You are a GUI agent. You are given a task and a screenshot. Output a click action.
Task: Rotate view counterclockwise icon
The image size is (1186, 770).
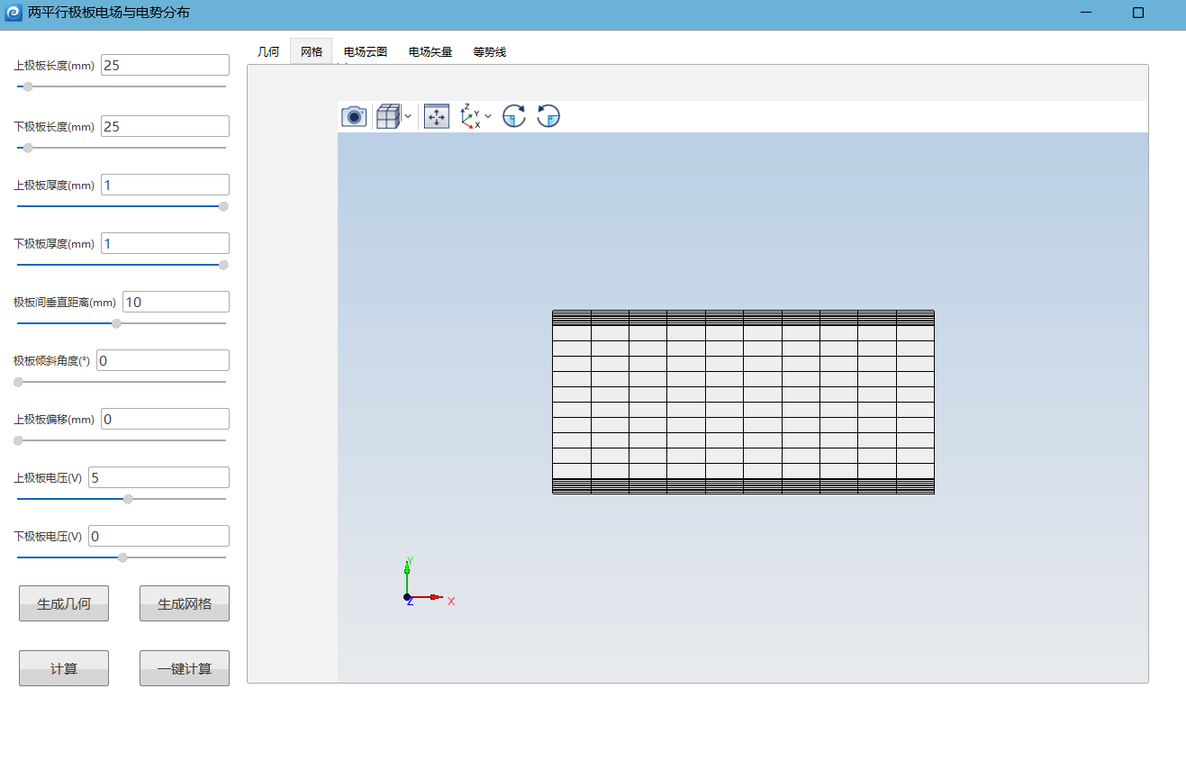coord(548,116)
